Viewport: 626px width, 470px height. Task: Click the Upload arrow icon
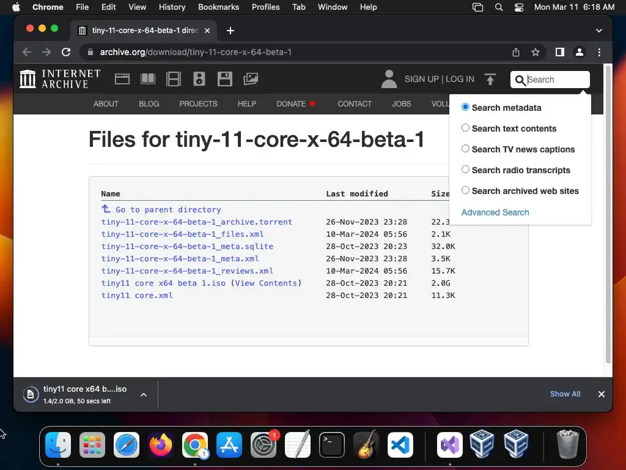(490, 79)
